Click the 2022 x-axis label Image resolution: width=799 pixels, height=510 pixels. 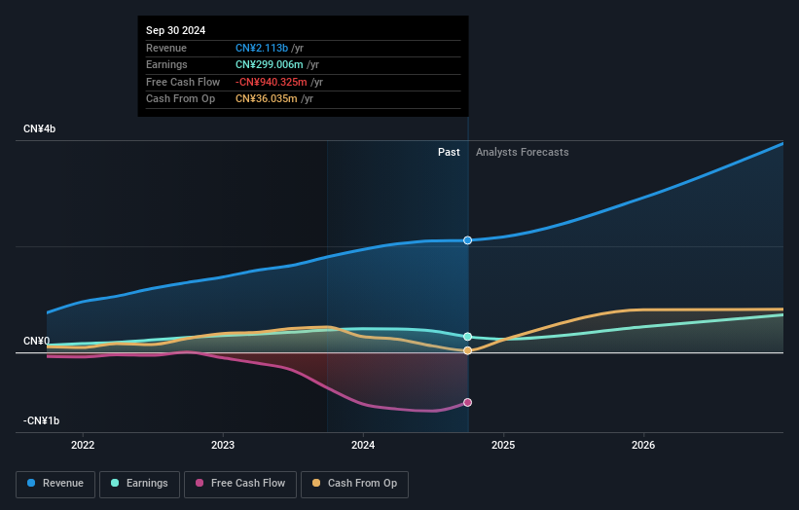[x=83, y=445]
